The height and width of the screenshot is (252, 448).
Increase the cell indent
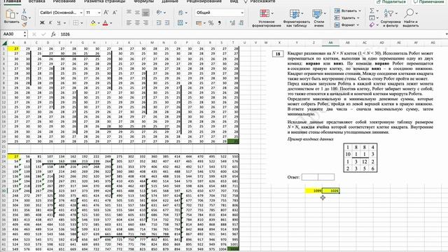(x=167, y=23)
